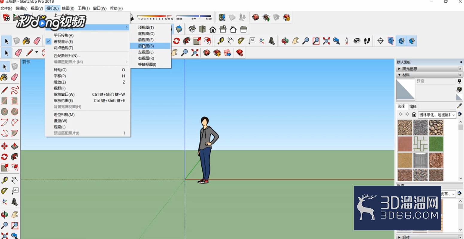Toggle Display Section Planes
This screenshot has width=464, height=239.
[x=391, y=41]
